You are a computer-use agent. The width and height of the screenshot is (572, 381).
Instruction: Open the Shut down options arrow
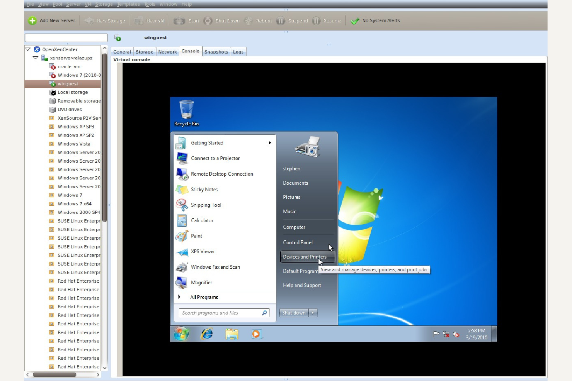(x=313, y=313)
